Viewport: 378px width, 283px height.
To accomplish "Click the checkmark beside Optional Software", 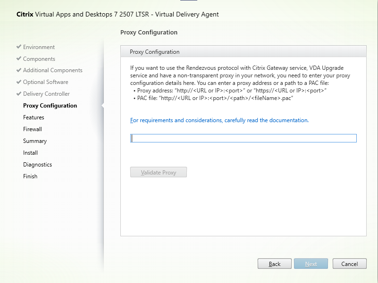I will (x=19, y=82).
